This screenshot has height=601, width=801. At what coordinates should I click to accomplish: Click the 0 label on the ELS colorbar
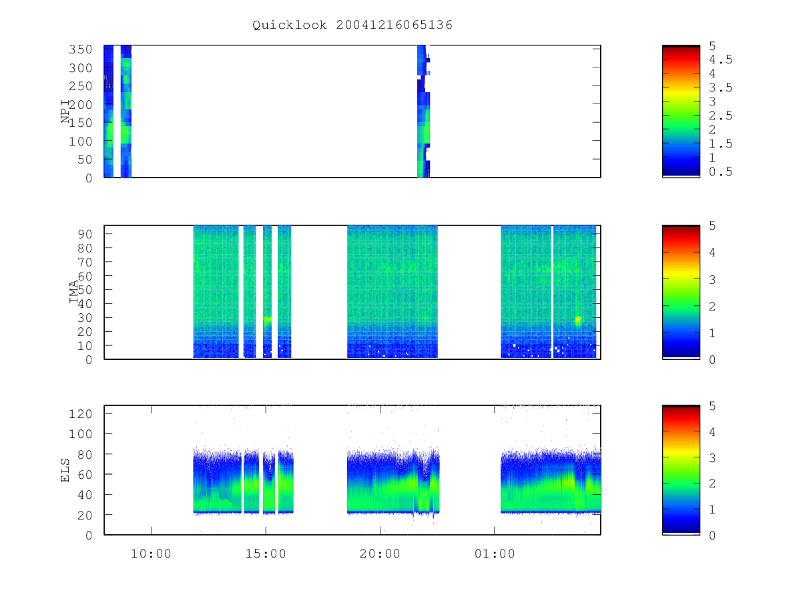click(713, 535)
